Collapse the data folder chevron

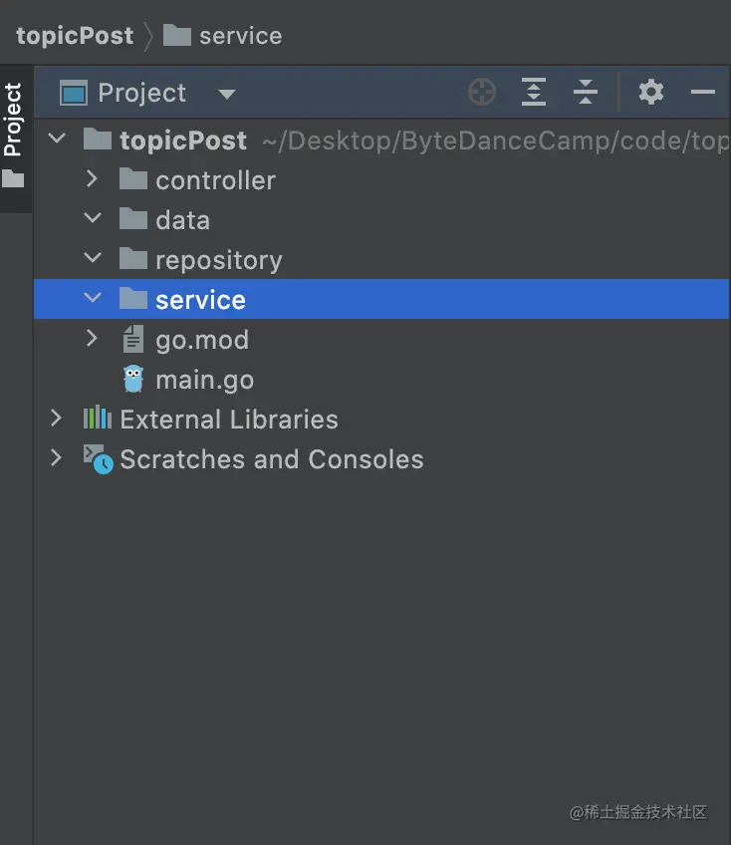tap(93, 219)
